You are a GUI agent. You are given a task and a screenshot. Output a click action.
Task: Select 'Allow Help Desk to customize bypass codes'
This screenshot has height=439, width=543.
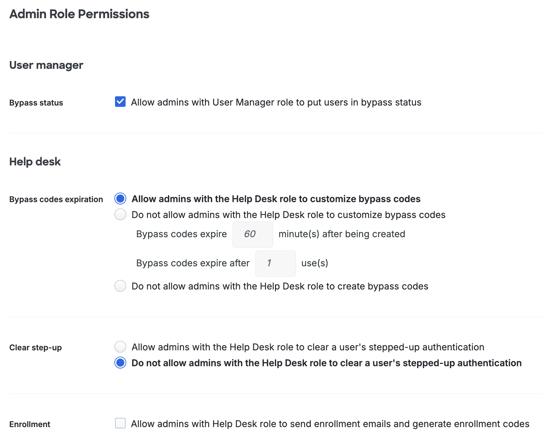pyautogui.click(x=120, y=199)
